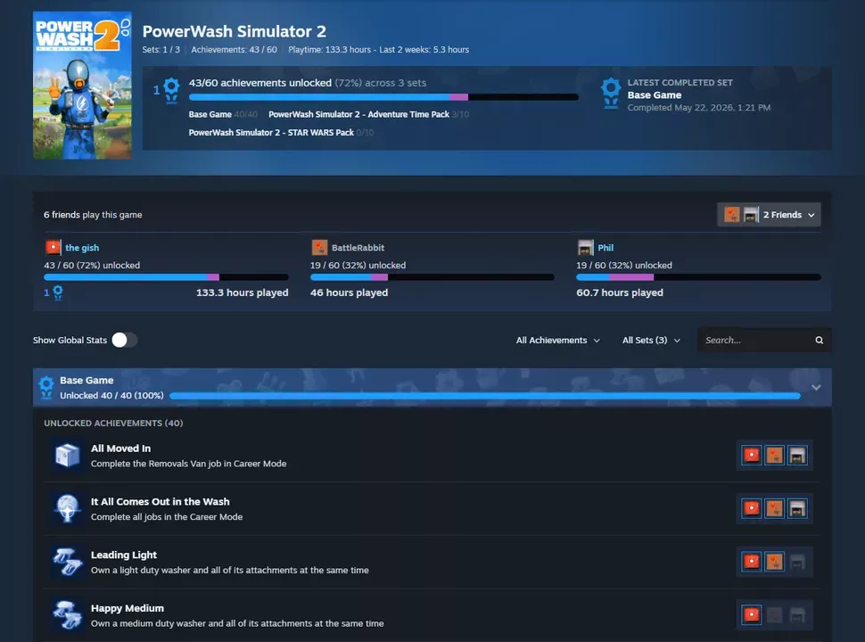Select the Base Game 40/40 set label
The image size is (865, 642).
pos(223,114)
